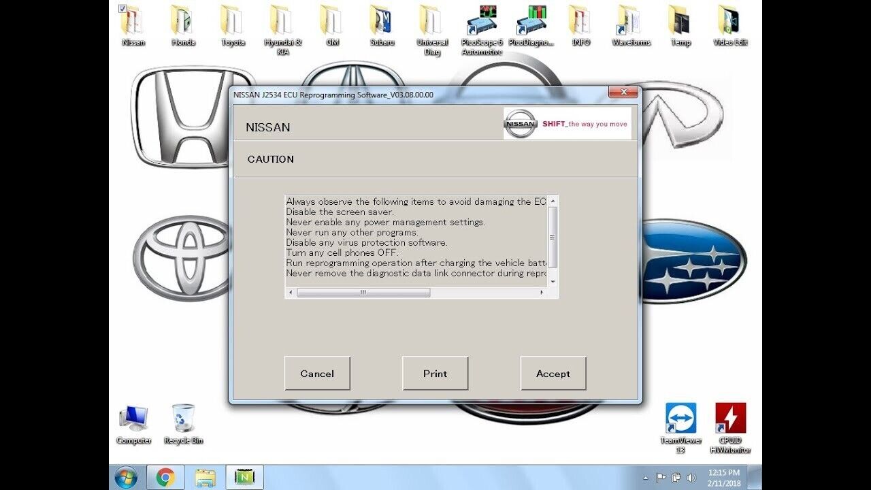This screenshot has width=871, height=490.
Task: Open the Nissan desktop folder
Action: tap(133, 25)
